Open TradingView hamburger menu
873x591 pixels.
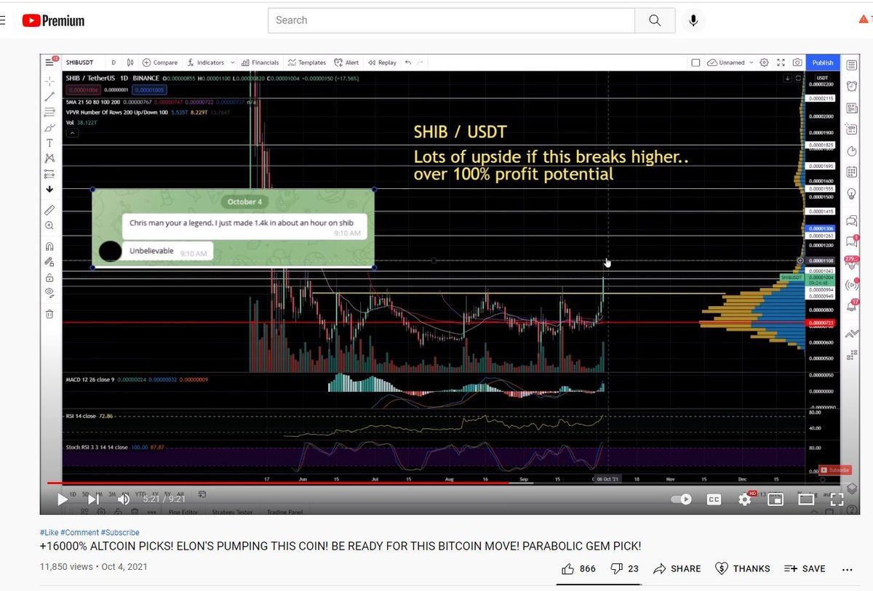pos(49,63)
